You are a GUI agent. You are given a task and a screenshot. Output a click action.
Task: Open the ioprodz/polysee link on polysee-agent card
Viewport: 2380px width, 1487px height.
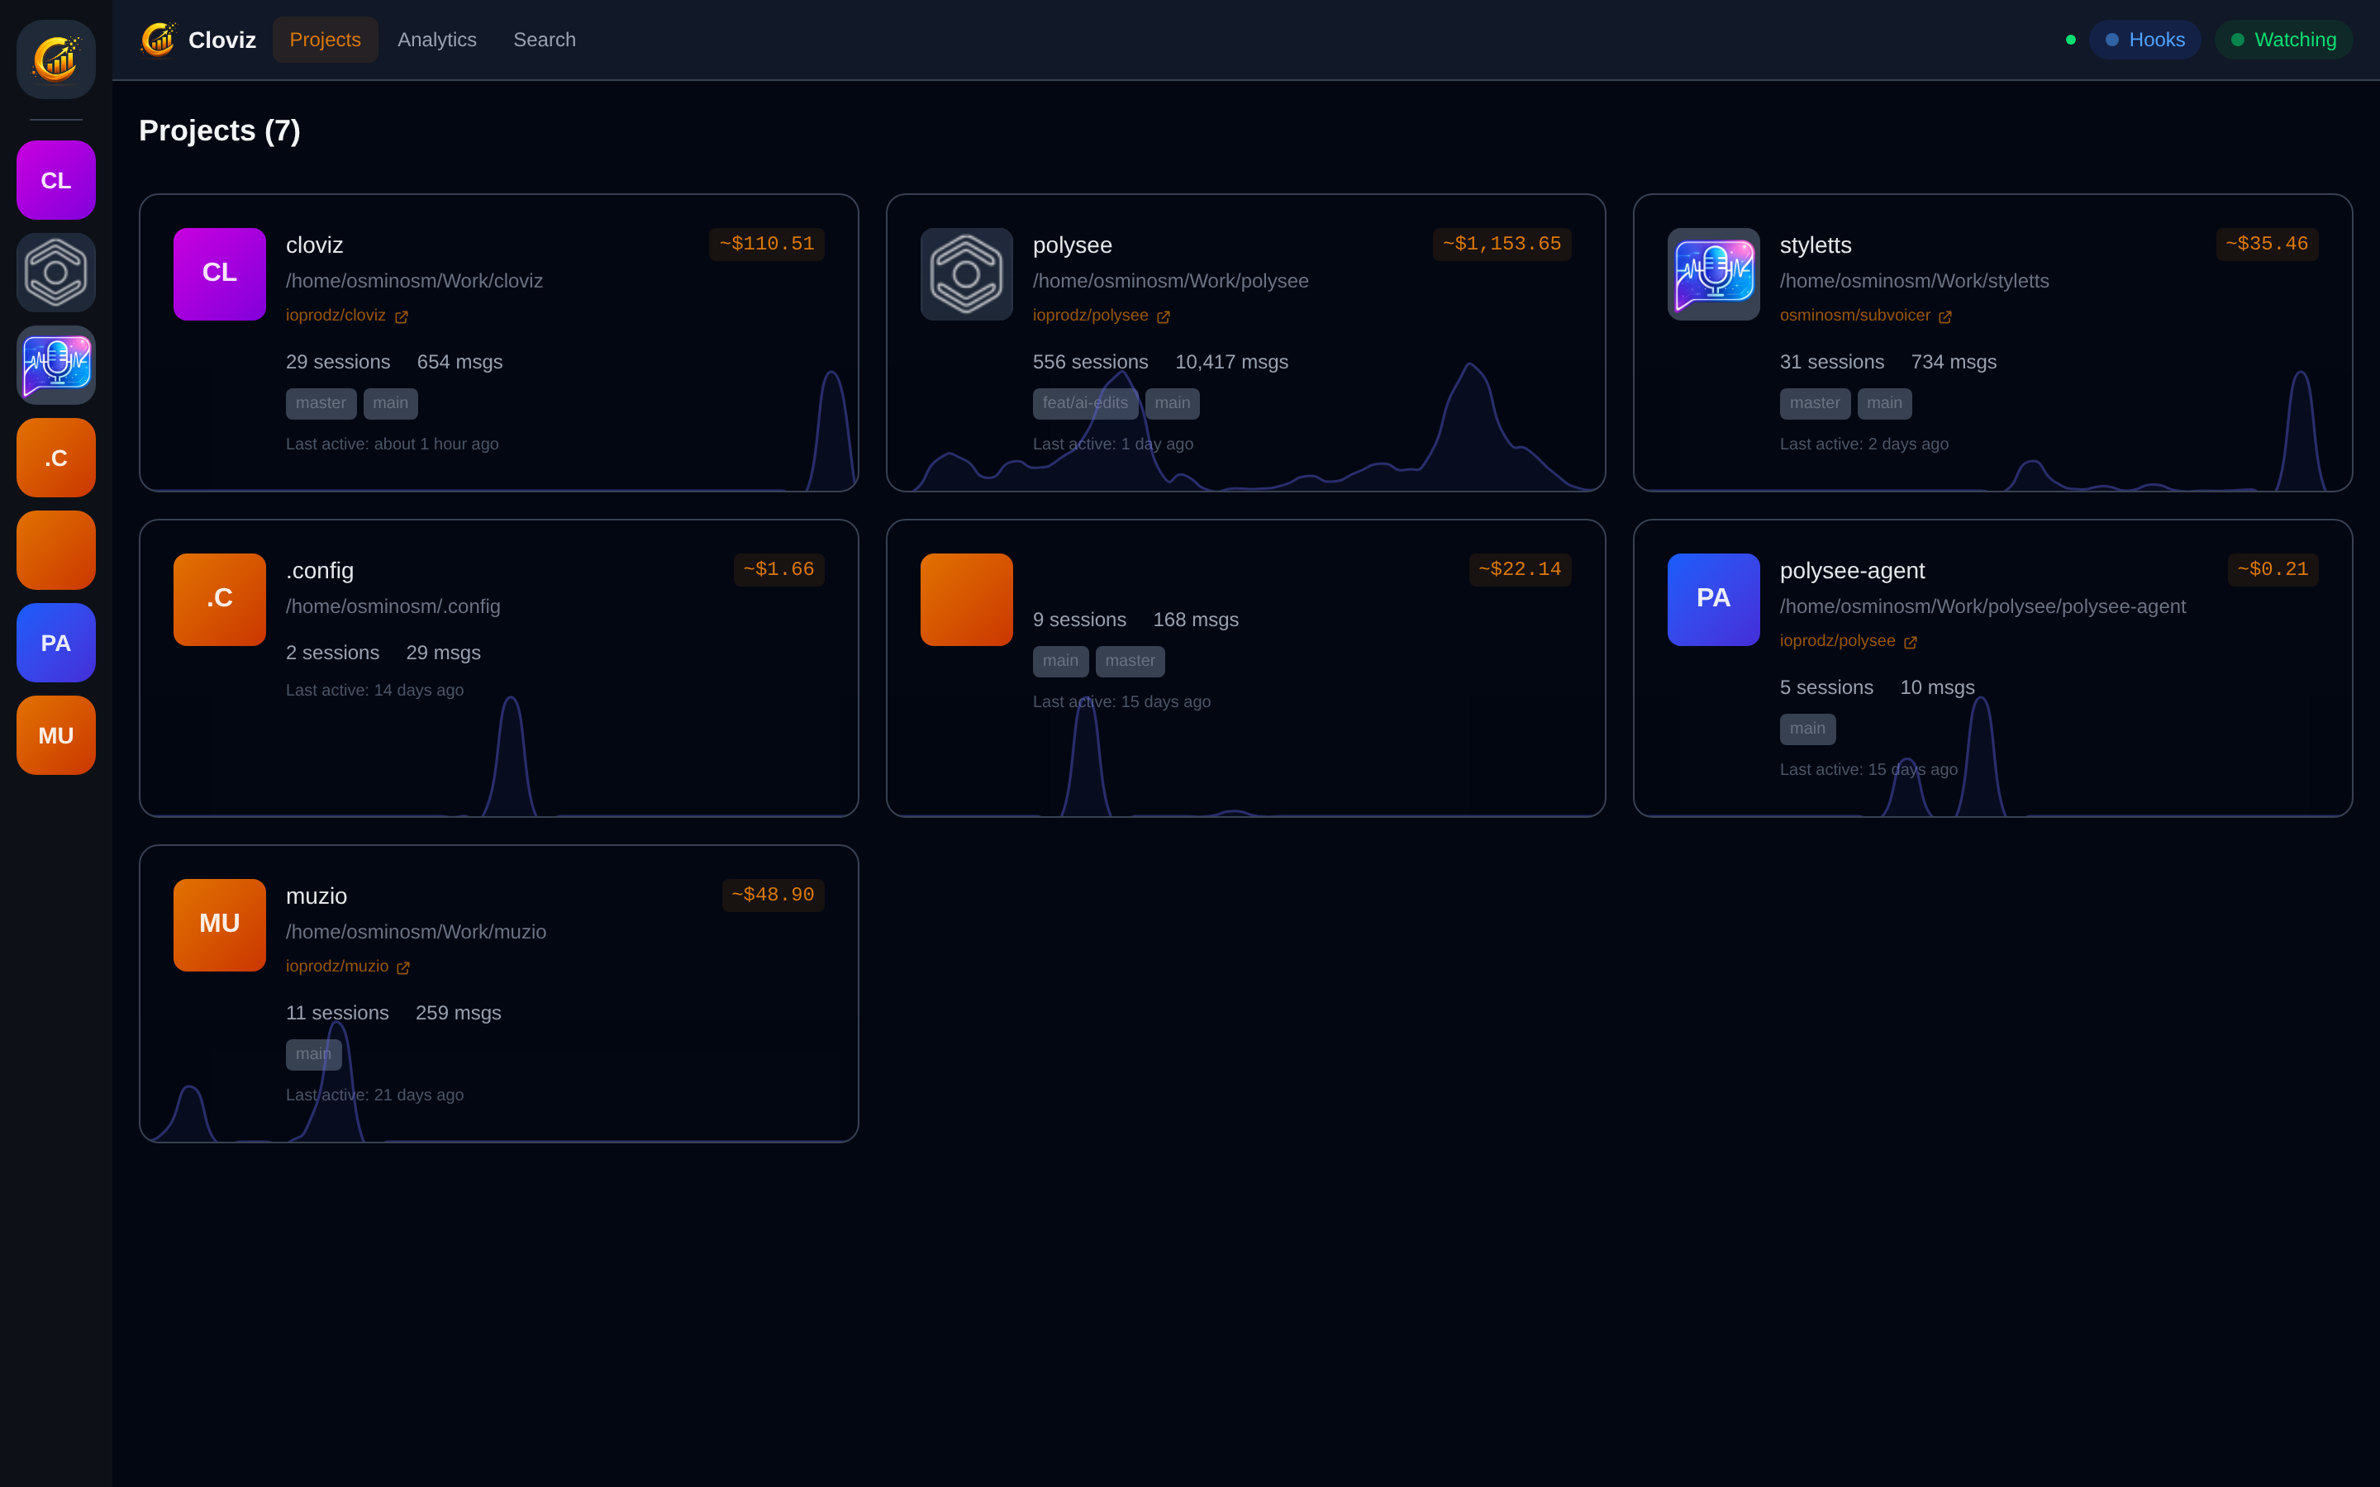pos(1839,640)
